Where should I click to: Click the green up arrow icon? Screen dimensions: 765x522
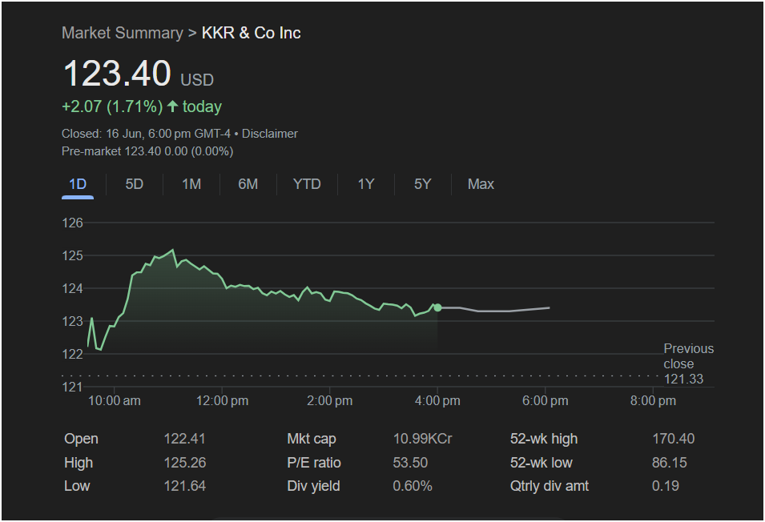click(x=172, y=106)
